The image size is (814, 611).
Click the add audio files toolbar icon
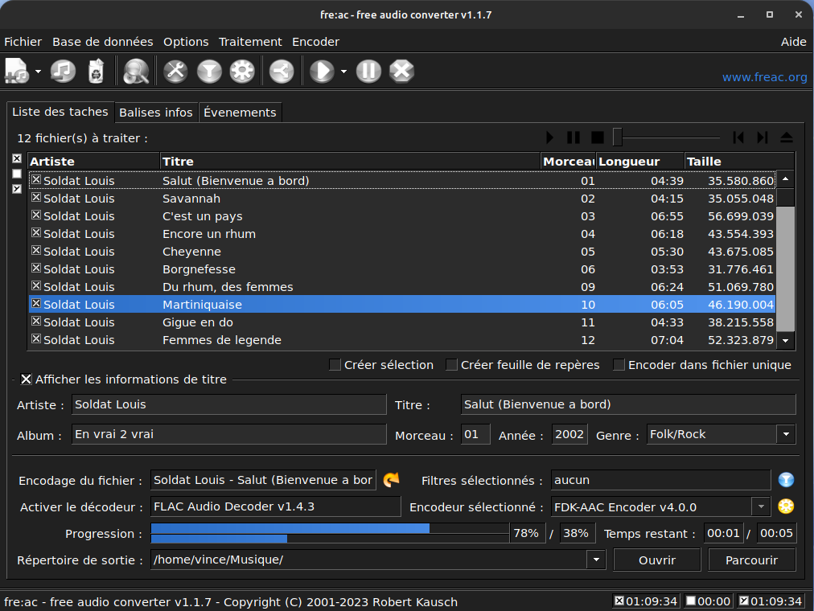pos(17,72)
